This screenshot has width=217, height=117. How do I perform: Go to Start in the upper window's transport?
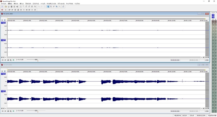(x=2, y=60)
